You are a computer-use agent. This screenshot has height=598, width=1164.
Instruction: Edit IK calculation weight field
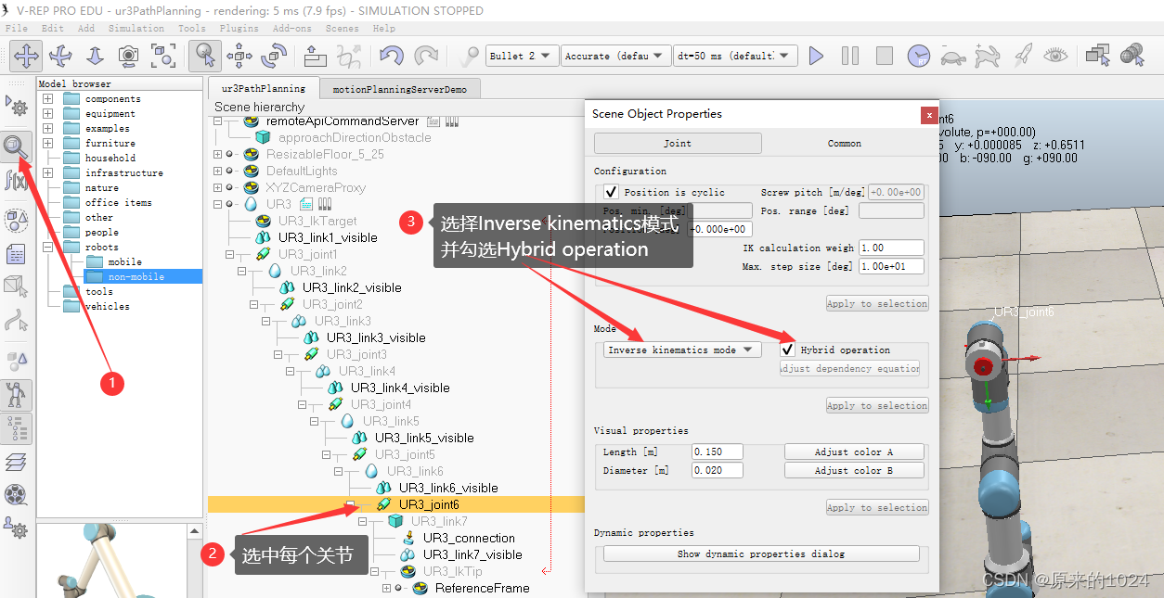coord(891,248)
